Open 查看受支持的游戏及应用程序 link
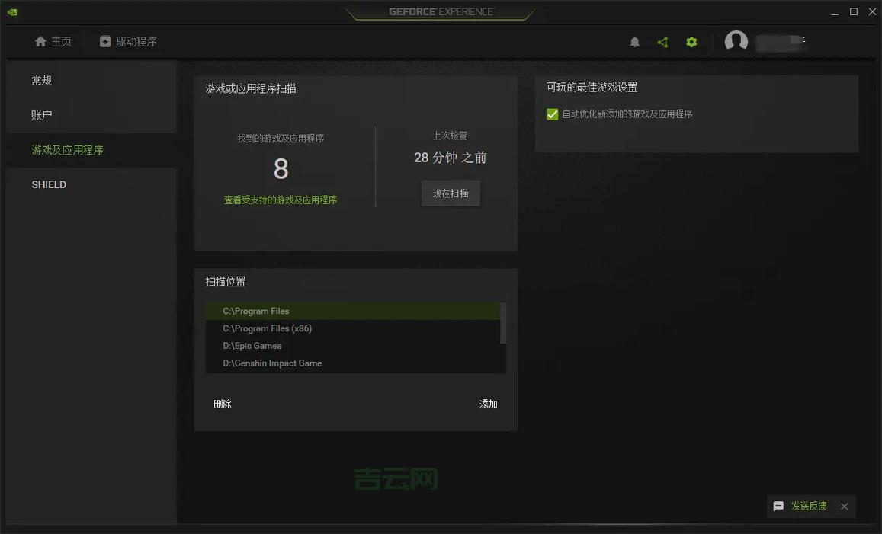The image size is (882, 534). (x=281, y=200)
